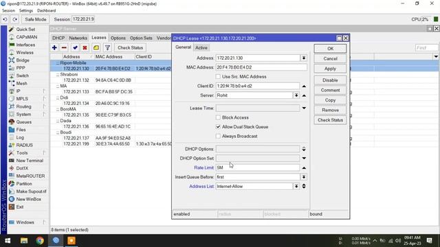440x247 pixels.
Task: Click Exit in sidebar
Action: point(20,207)
